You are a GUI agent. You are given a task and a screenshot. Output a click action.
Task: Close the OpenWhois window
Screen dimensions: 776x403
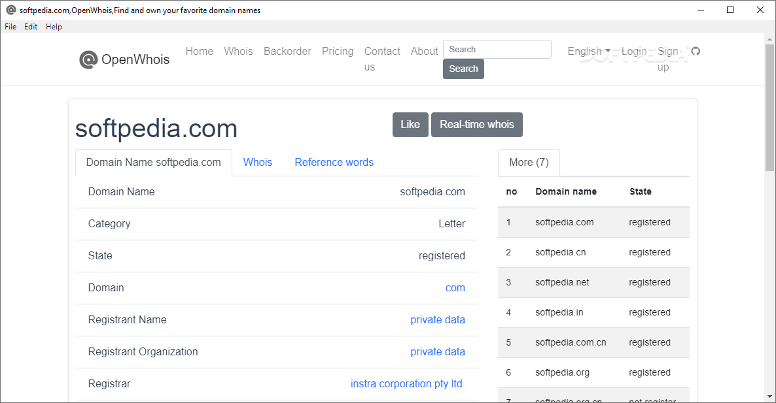(x=760, y=10)
